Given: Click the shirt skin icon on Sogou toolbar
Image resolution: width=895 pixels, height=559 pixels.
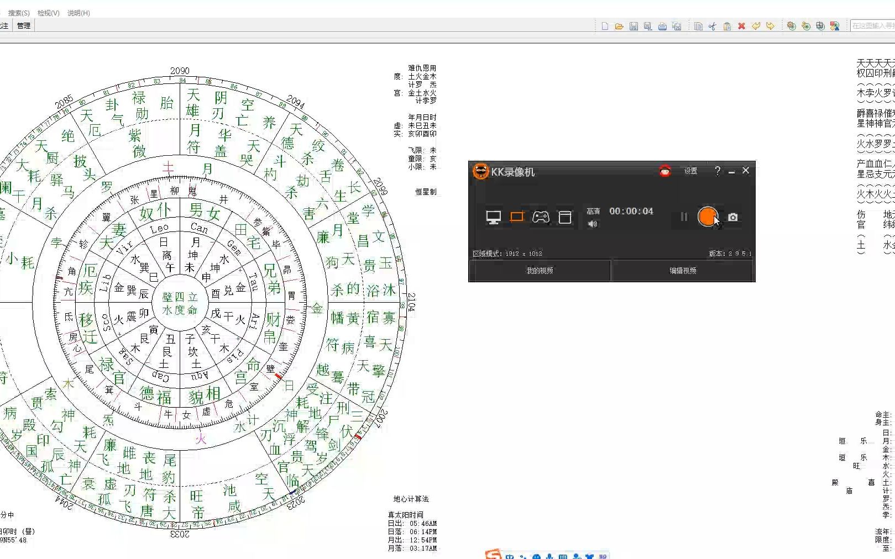Looking at the screenshot, I should 589,556.
